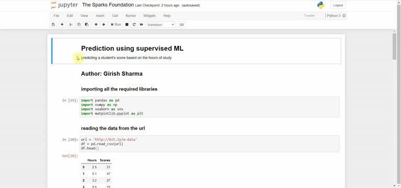This screenshot has height=188, width=401.
Task: Click the vertical page scrollbar thumb
Action: [394, 46]
